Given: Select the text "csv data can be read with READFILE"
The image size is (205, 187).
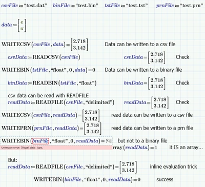Looking at the screenshot, I should click(48, 95).
